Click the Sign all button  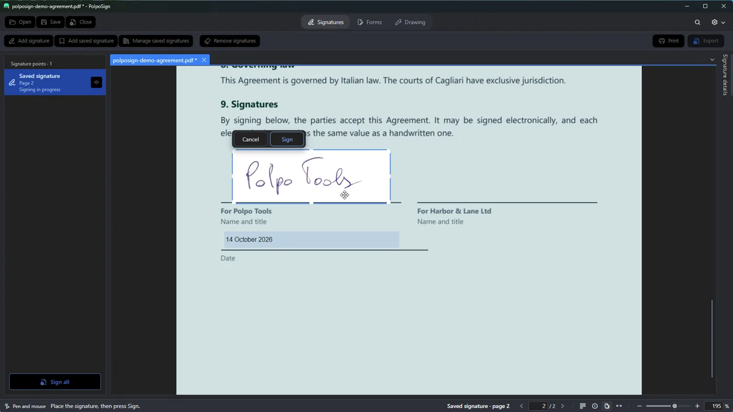pos(55,382)
